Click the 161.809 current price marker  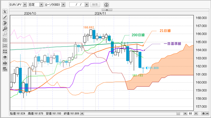pos(152,68)
